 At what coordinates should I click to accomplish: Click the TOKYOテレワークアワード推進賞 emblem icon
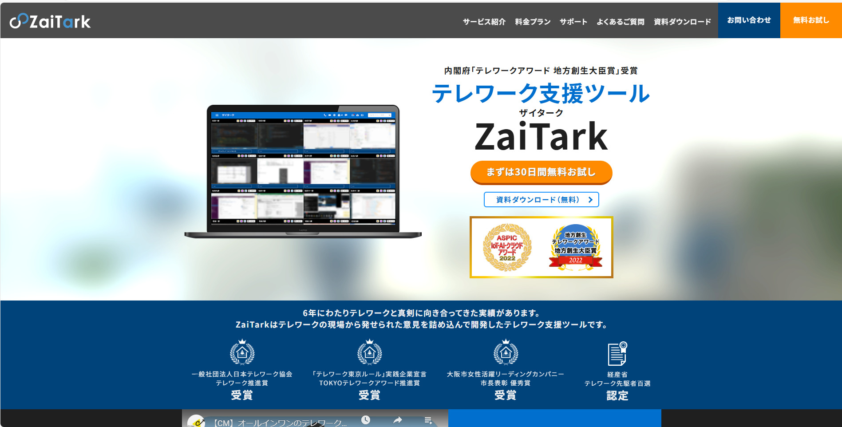[369, 352]
